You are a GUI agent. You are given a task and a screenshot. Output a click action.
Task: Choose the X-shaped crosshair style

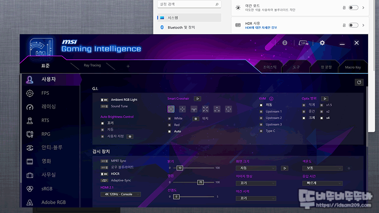206,109
